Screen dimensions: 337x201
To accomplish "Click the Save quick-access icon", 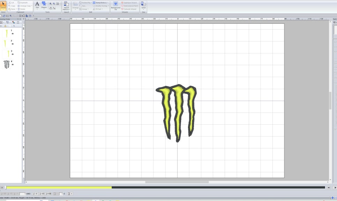I will coord(7,16).
